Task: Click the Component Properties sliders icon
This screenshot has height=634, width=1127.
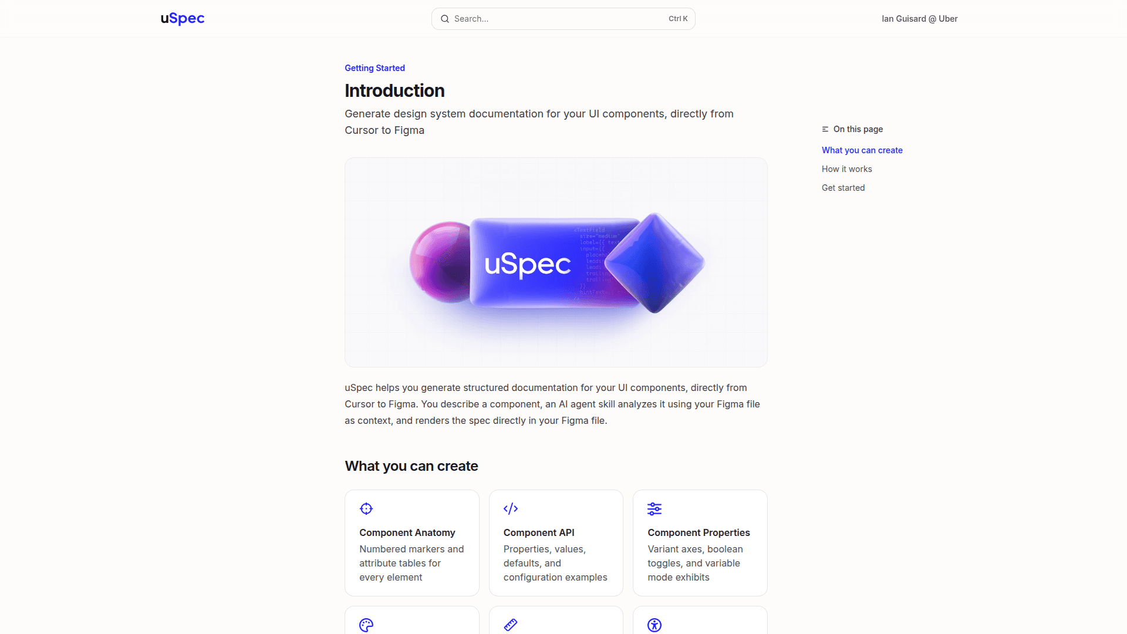Action: coord(654,508)
